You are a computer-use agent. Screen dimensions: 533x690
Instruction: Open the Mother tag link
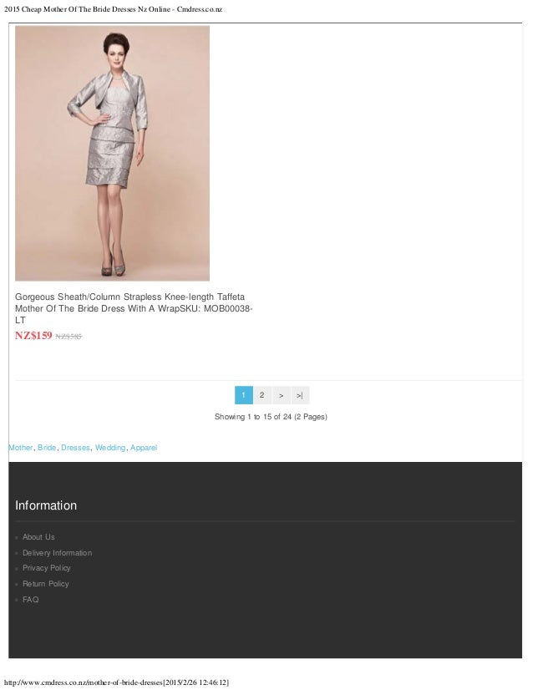pos(21,448)
